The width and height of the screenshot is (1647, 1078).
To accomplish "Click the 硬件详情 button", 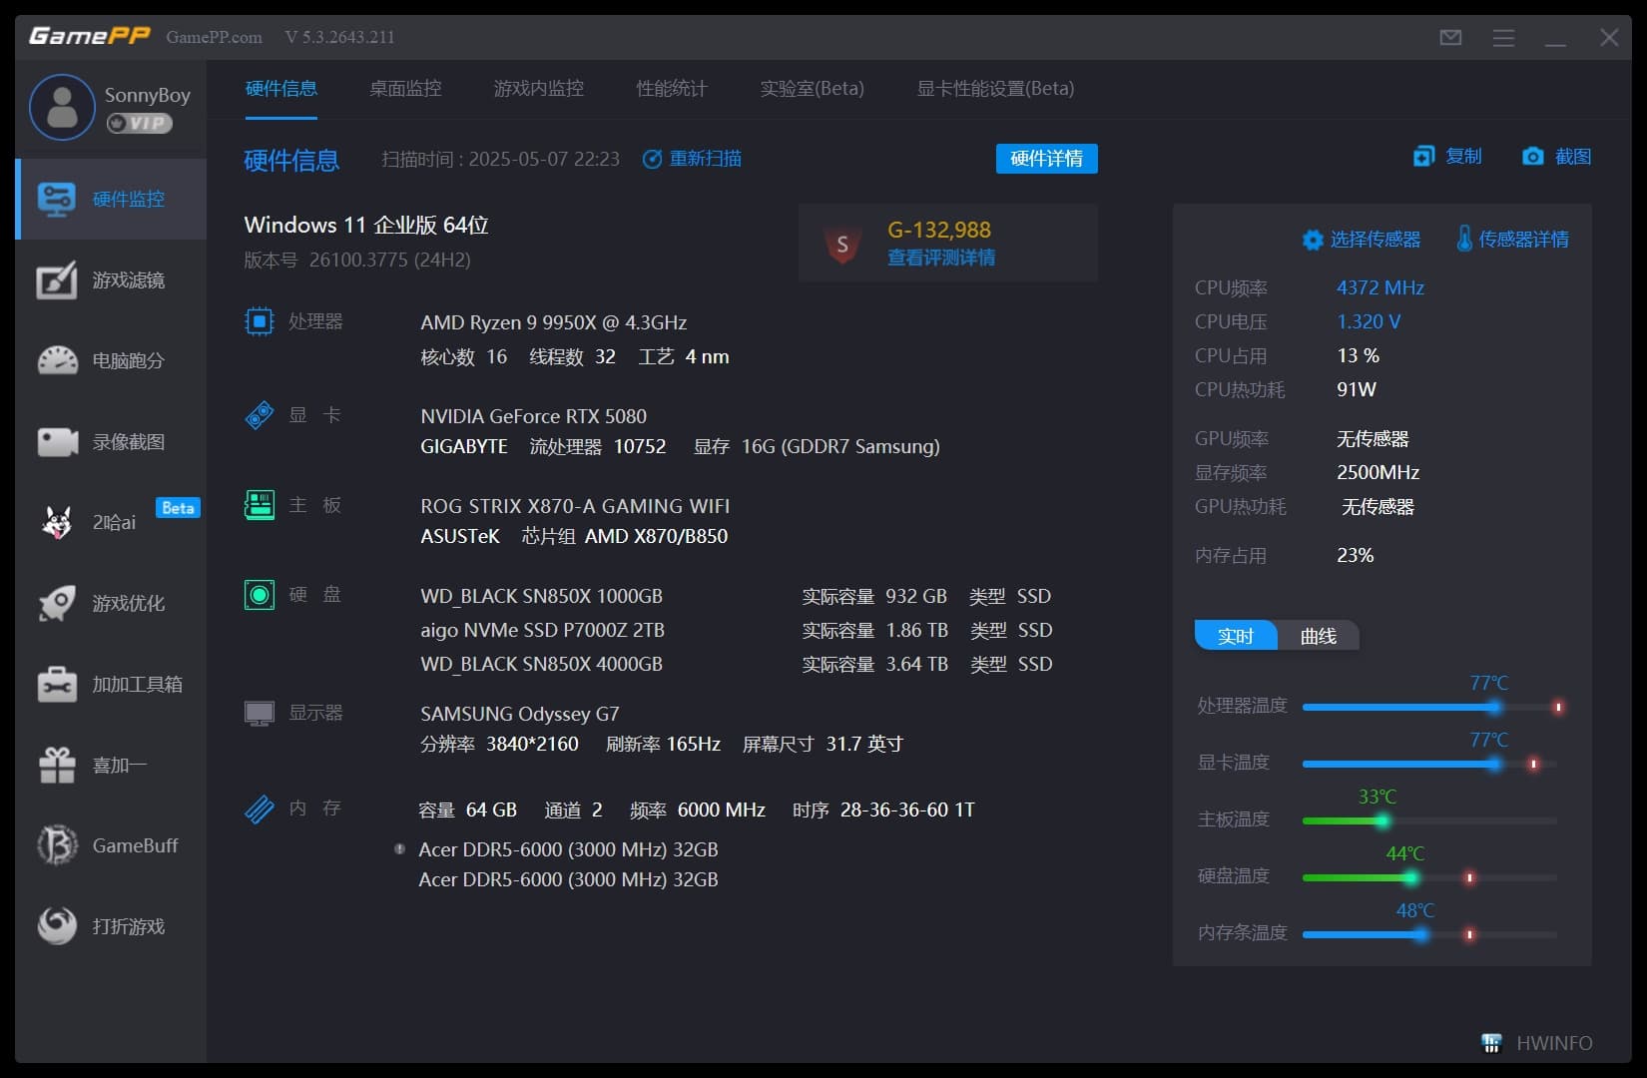I will click(x=1047, y=159).
